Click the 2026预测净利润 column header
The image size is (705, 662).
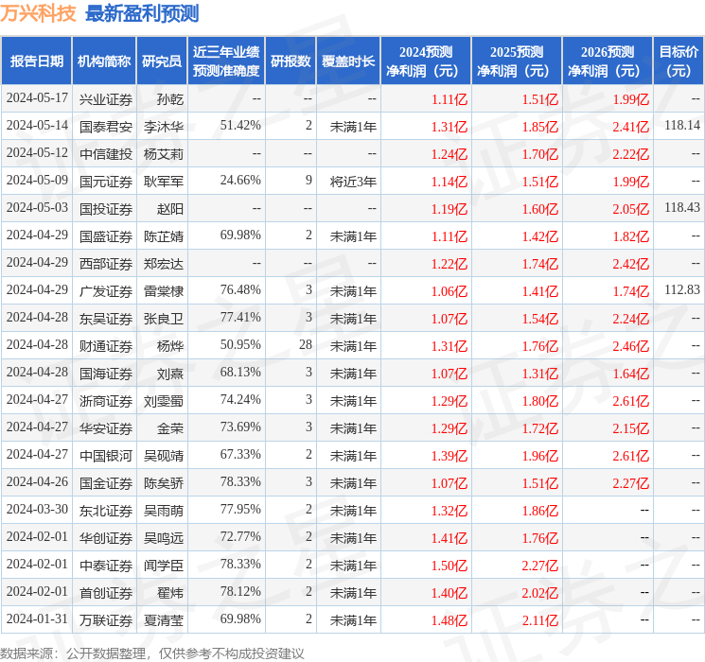click(x=608, y=61)
